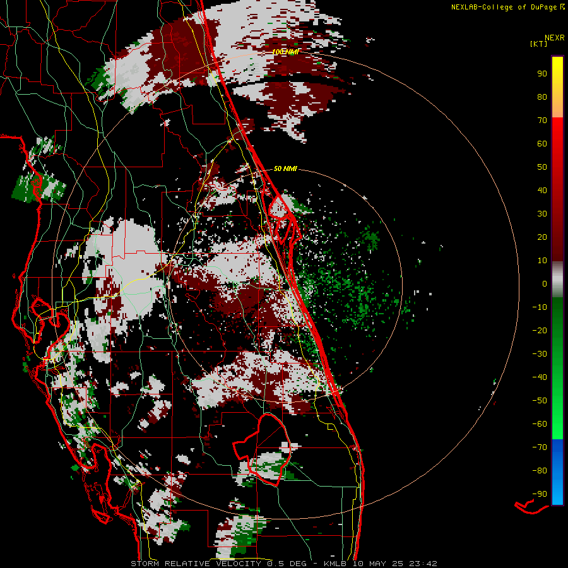This screenshot has width=568, height=568.
Task: Select the -70 value on the velocity scale
Action: click(540, 447)
